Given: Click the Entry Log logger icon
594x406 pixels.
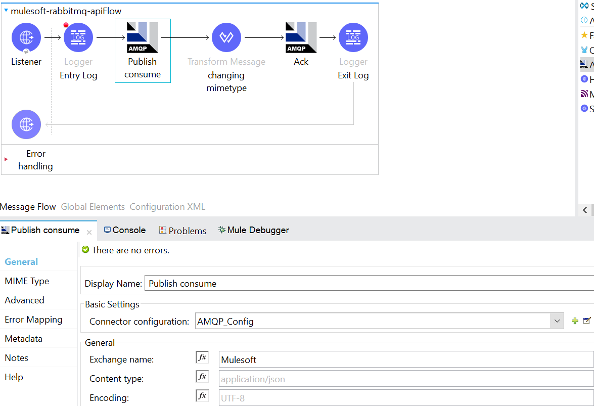Looking at the screenshot, I should [78, 37].
